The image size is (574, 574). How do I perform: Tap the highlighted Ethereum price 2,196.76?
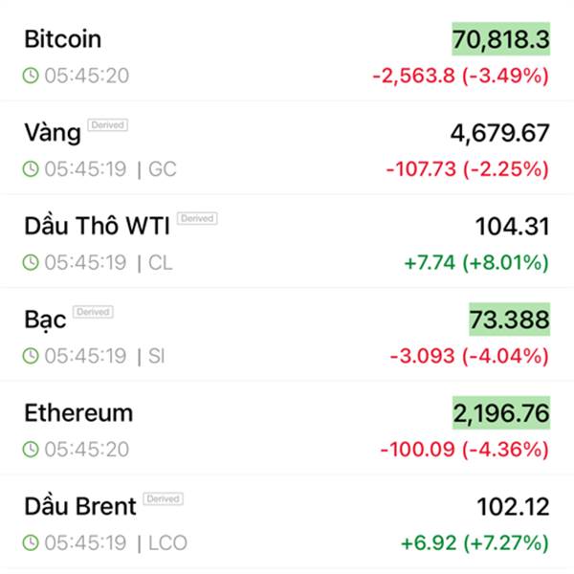click(501, 413)
